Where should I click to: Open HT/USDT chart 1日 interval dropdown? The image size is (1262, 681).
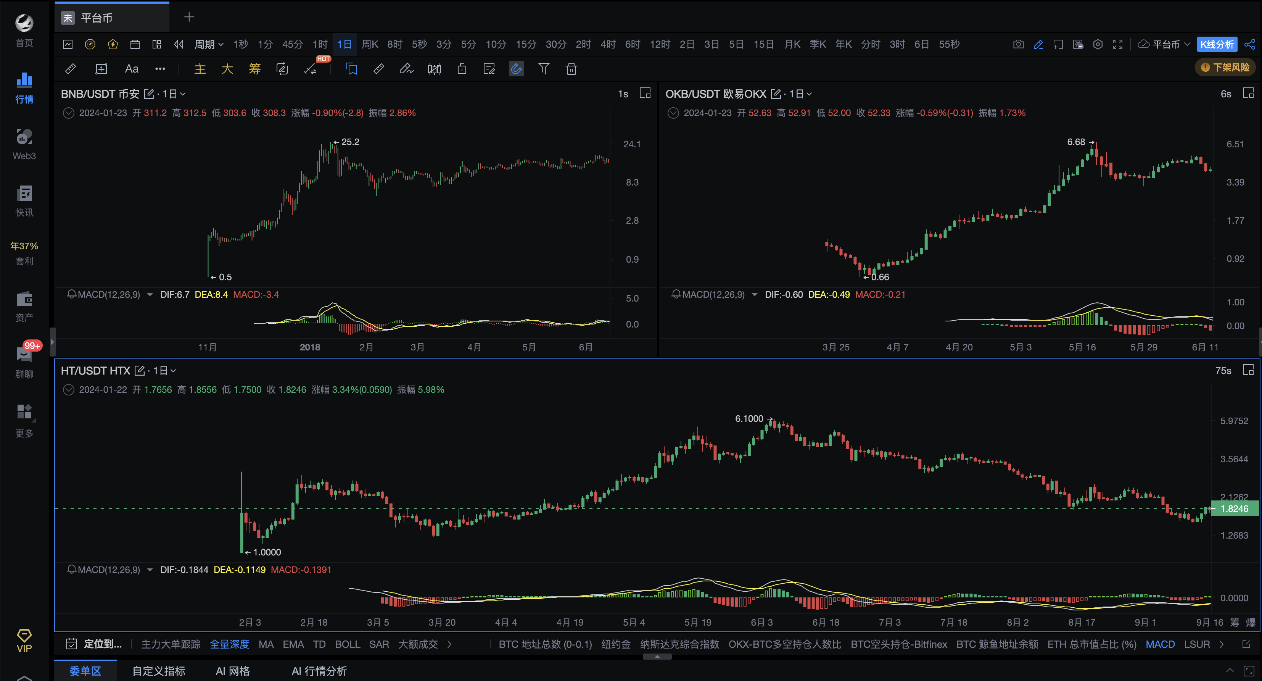click(164, 370)
